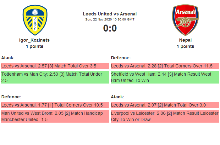
Task: Click the Leeds United vs Arsenal match title
Action: (x=110, y=14)
